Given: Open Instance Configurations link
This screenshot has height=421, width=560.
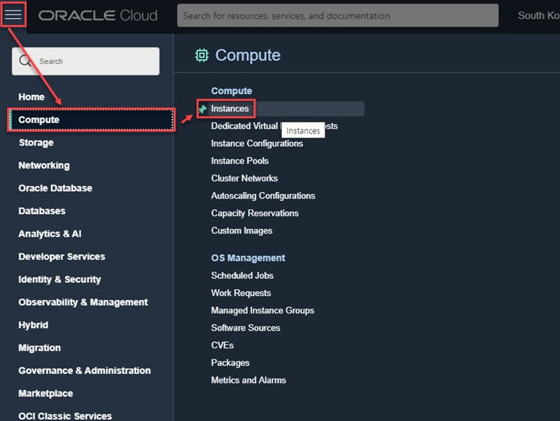Looking at the screenshot, I should point(257,143).
